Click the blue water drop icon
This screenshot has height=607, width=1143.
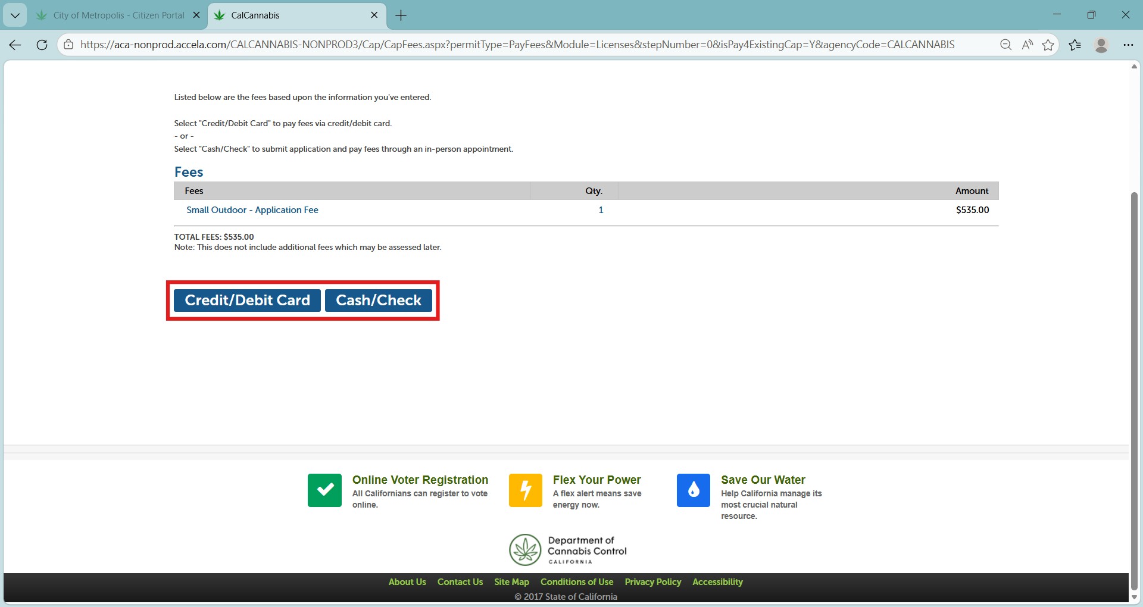pos(694,490)
